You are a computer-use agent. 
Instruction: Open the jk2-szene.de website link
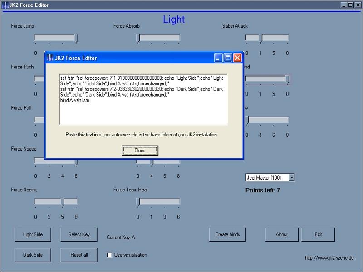(x=329, y=258)
